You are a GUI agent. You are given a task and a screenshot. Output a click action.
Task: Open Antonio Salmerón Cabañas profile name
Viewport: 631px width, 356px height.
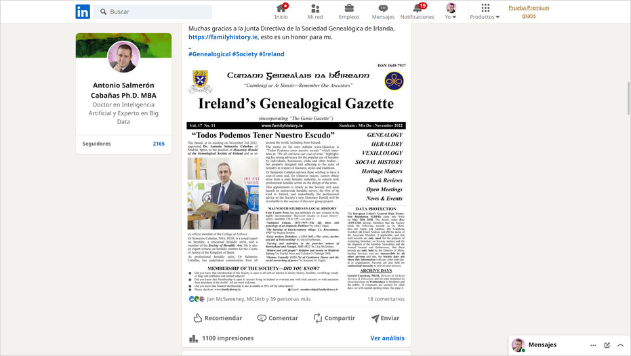[123, 90]
